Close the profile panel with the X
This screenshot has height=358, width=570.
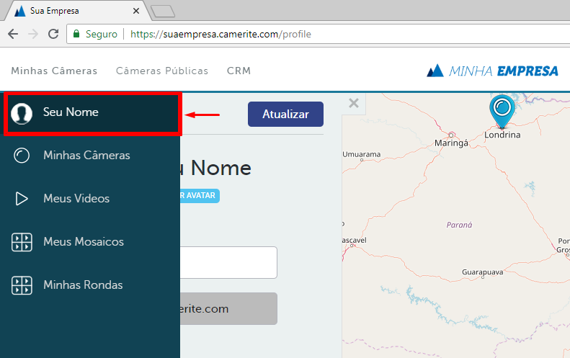click(353, 103)
